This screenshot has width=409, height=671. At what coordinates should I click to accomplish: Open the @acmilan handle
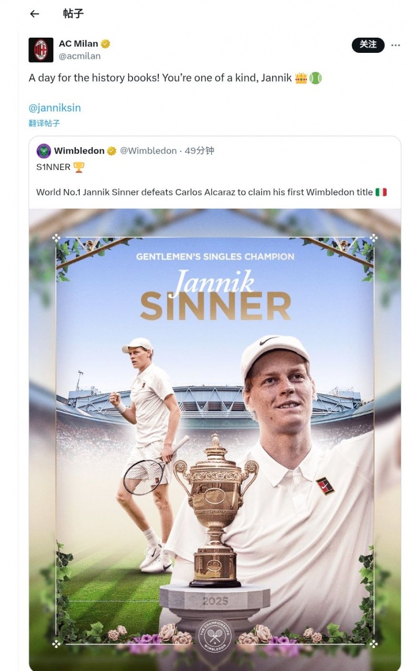pos(80,56)
